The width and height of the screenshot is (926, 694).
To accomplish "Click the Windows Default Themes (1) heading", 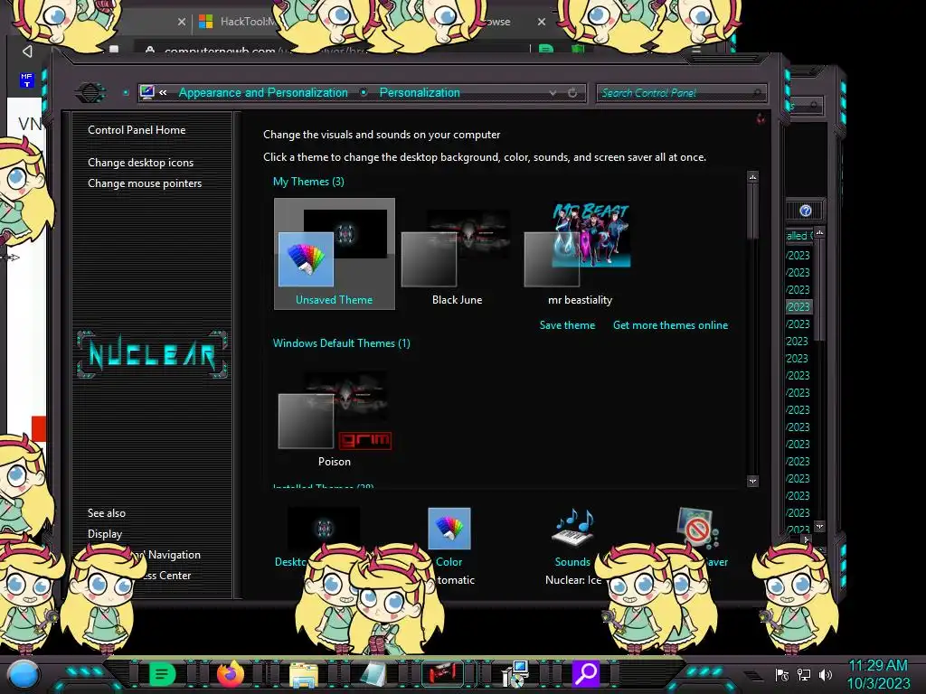I will click(x=341, y=342).
